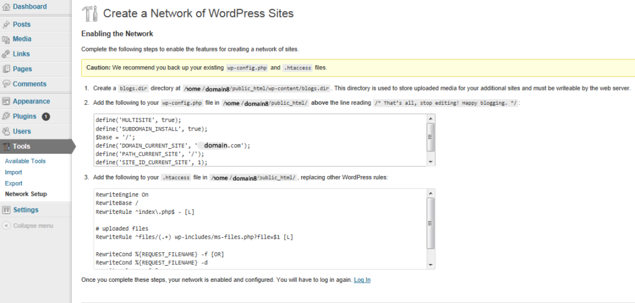Open the Appearance icon

(x=6, y=102)
